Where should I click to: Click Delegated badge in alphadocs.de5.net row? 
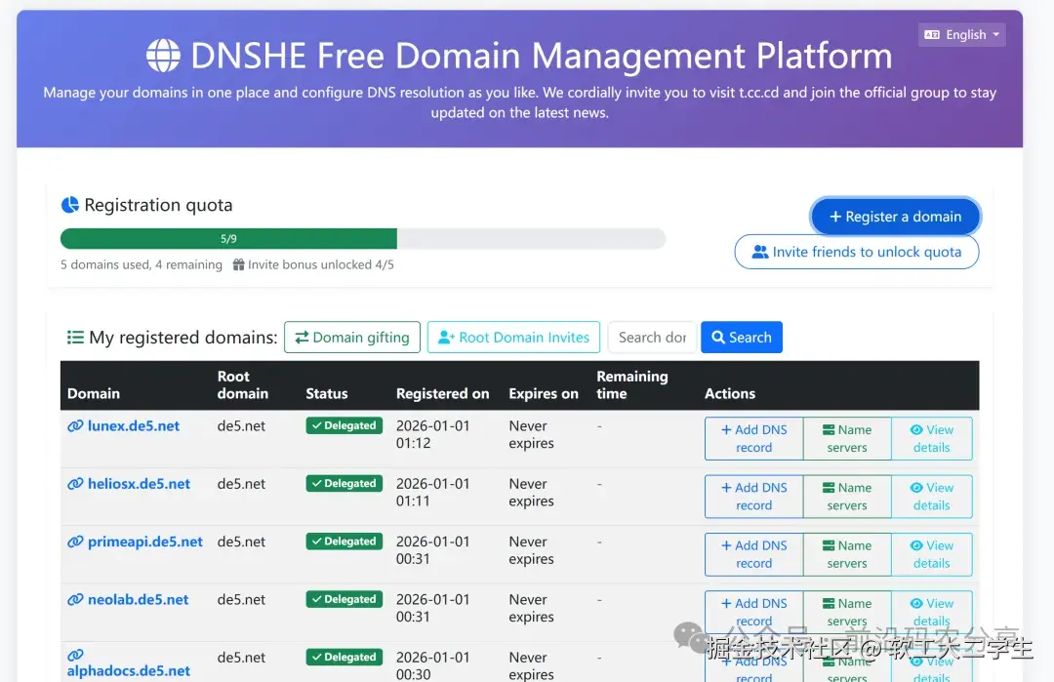tap(345, 657)
